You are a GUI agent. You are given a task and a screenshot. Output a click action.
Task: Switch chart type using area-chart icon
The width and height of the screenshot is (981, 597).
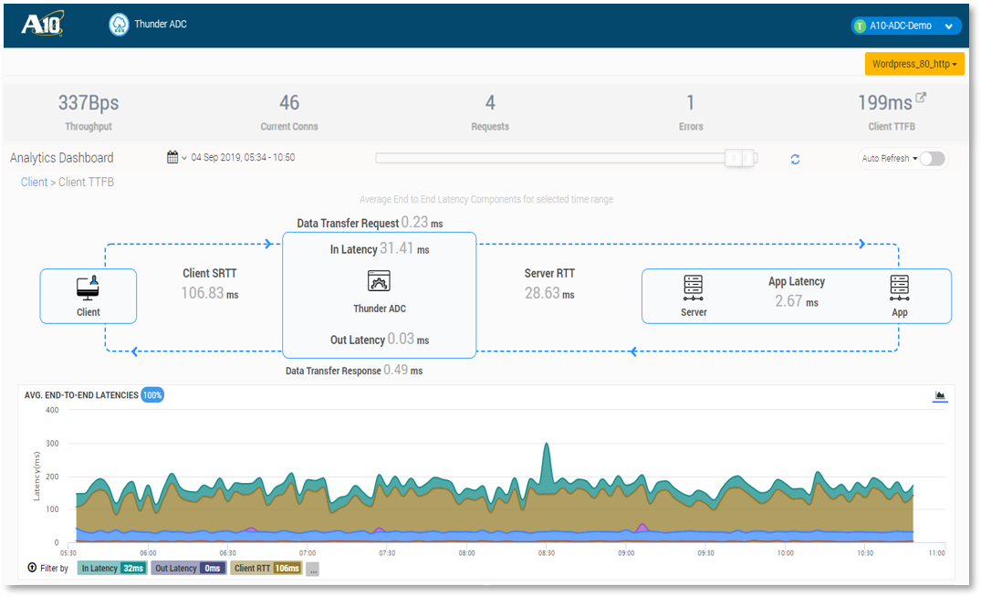coord(940,395)
